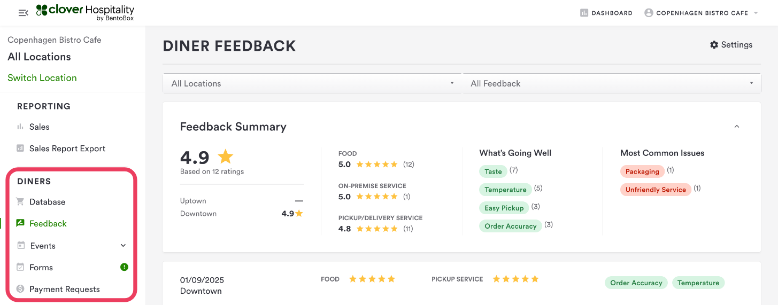This screenshot has width=778, height=305.
Task: Click the Settings gear icon
Action: pos(714,45)
